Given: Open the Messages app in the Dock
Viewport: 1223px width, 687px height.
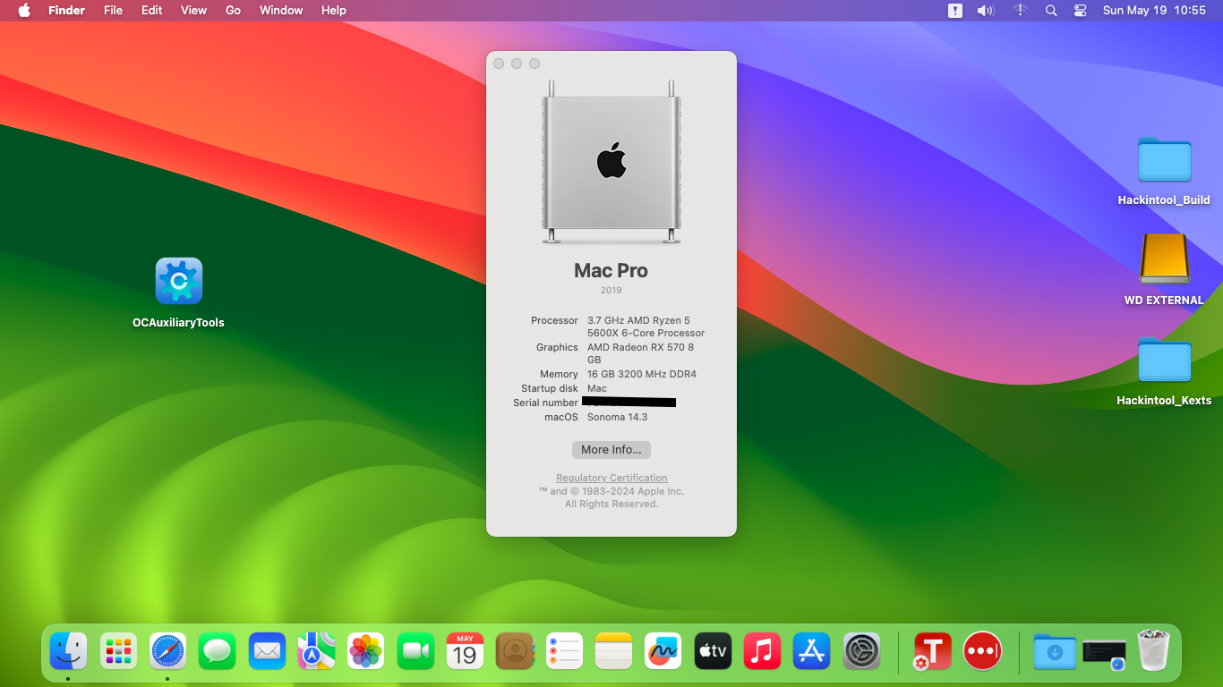Looking at the screenshot, I should tap(217, 650).
